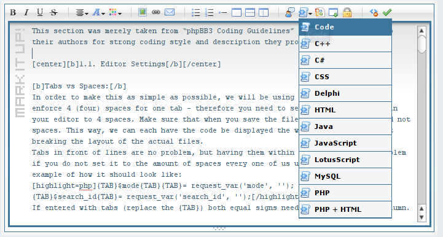443x237 pixels.
Task: Open the font size dropdown
Action: coord(98,12)
